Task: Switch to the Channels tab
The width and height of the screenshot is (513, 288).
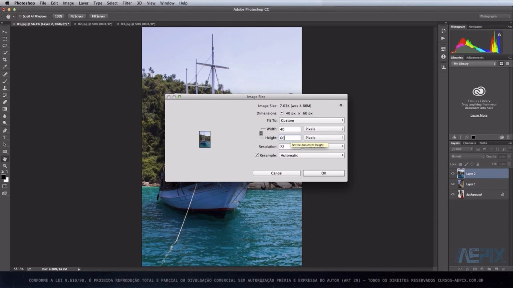Action: click(469, 143)
